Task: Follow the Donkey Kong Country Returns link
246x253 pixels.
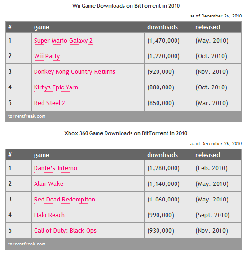Action: (75, 71)
